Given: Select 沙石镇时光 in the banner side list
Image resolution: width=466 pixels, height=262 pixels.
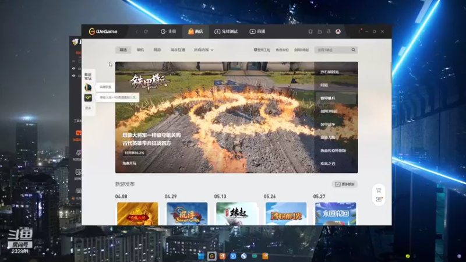Looking at the screenshot, I should 330,72.
